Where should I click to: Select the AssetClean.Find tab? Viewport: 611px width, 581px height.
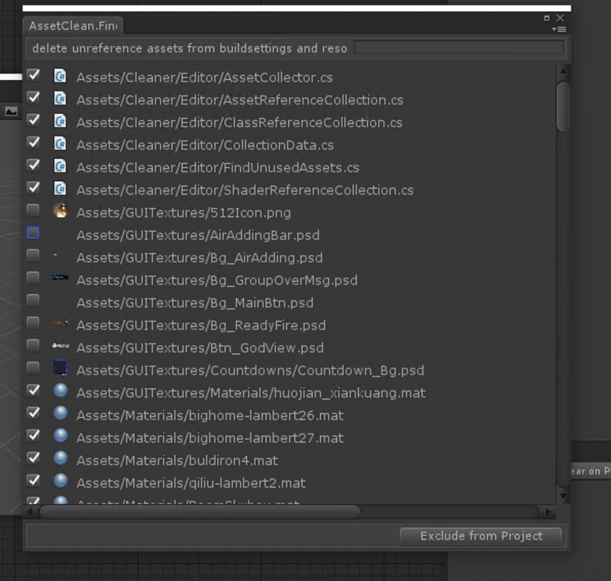pos(73,26)
